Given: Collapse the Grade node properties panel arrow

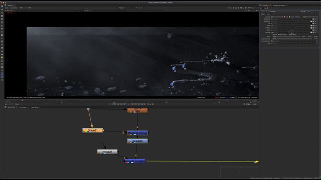Looking at the screenshot, I should point(261,11).
